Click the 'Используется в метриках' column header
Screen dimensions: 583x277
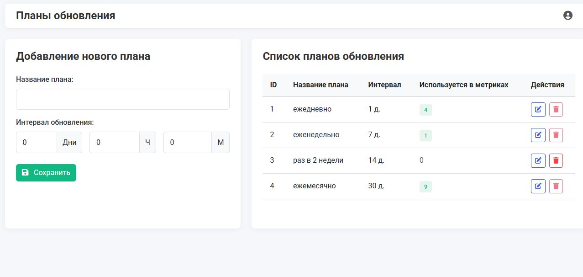click(463, 85)
